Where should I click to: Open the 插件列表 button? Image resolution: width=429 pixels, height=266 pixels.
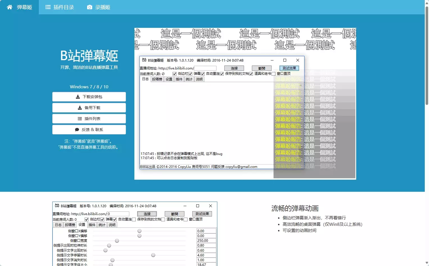point(89,119)
